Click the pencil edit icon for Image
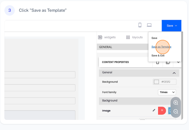 coord(154,110)
